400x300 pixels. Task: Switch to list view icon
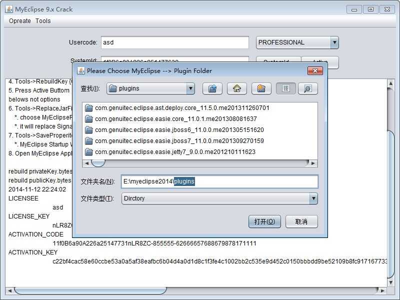click(285, 88)
